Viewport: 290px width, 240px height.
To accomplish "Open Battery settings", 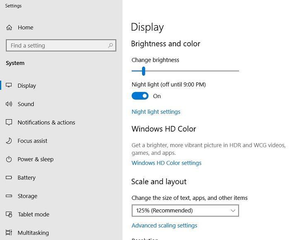I will [x=27, y=178].
